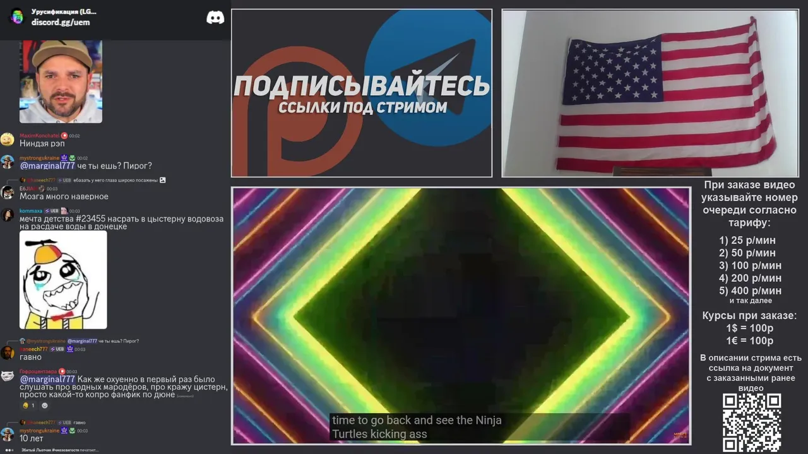Open mystrongukraine avatar beside the 'Пирог?' message

coord(7,162)
